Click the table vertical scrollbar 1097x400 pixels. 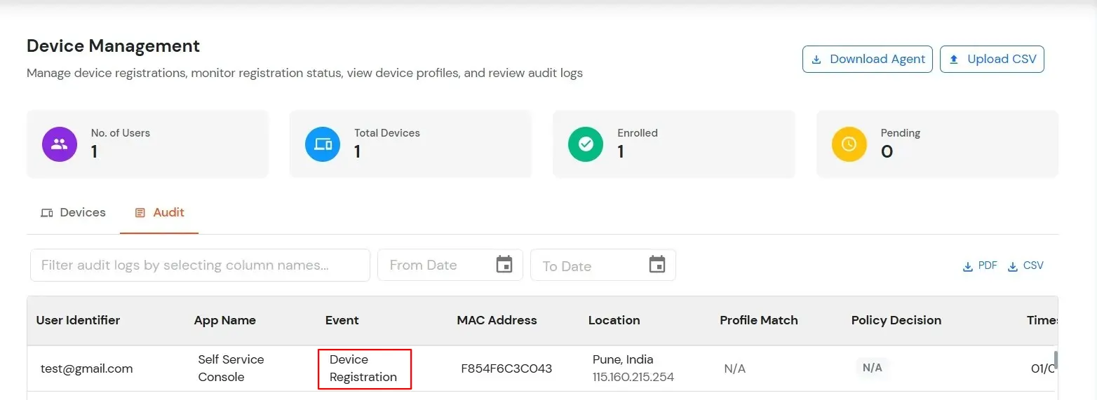(1056, 359)
